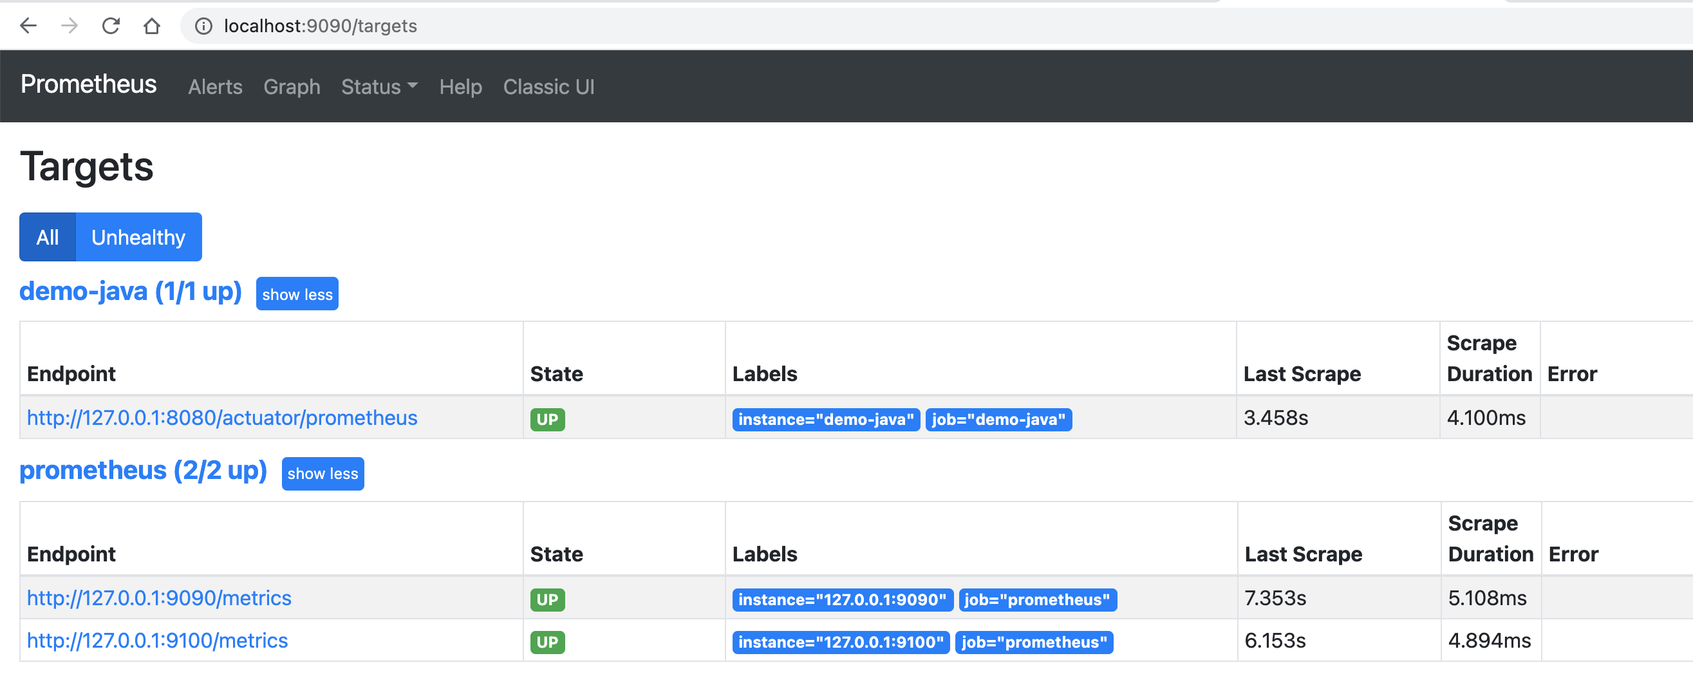The height and width of the screenshot is (676, 1693).
Task: Switch to Classic UI
Action: [549, 87]
